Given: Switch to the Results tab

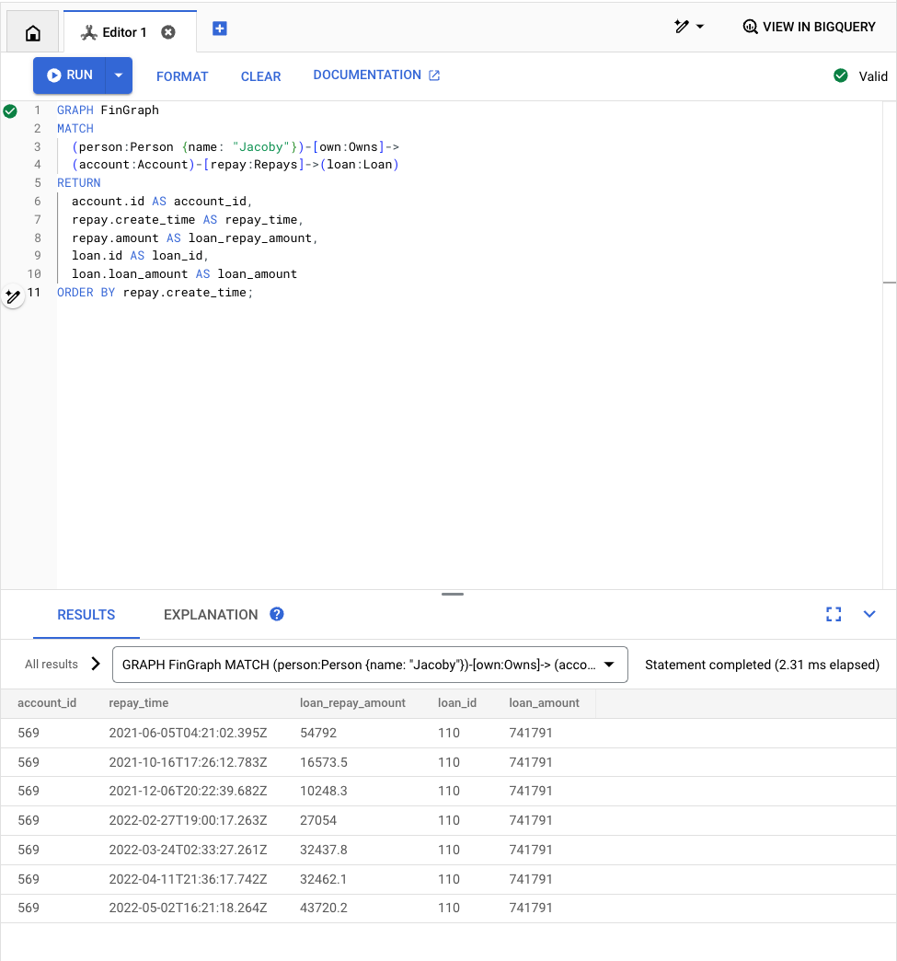Looking at the screenshot, I should (86, 615).
